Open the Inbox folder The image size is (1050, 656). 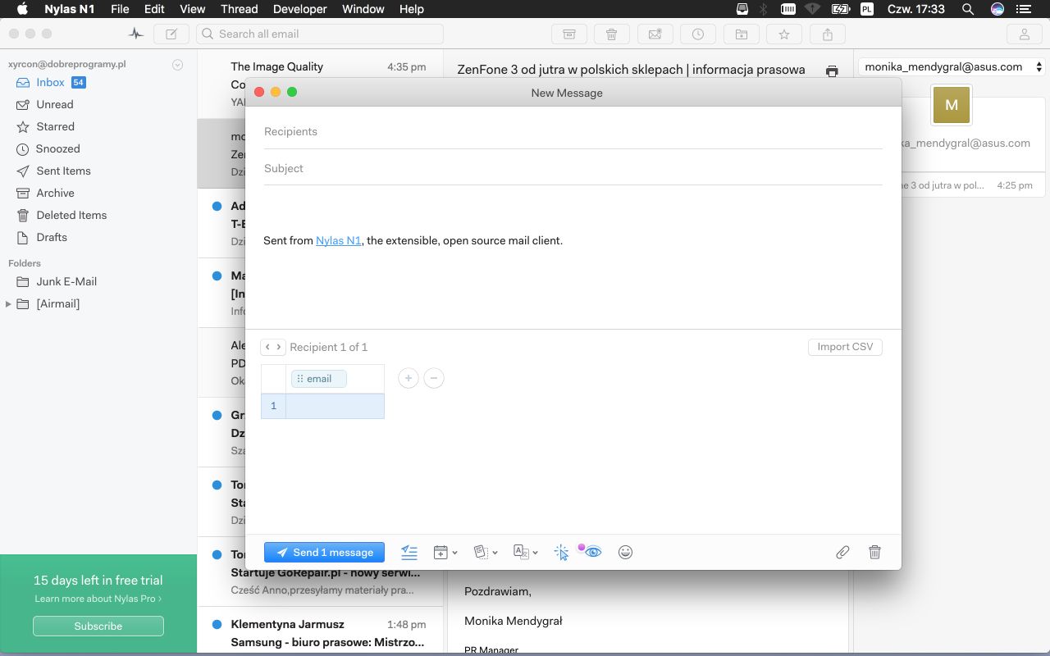tap(50, 83)
